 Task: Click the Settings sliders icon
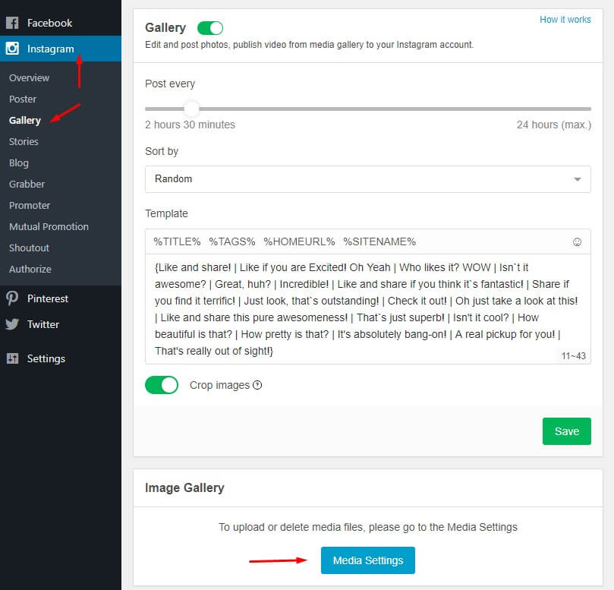click(x=13, y=358)
